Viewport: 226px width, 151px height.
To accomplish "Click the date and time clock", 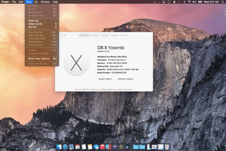I will (x=211, y=2).
